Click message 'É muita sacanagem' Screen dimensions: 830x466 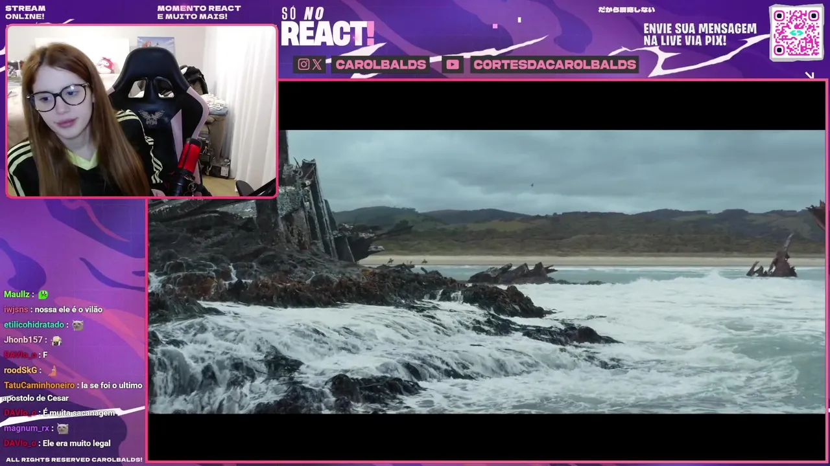pos(78,413)
